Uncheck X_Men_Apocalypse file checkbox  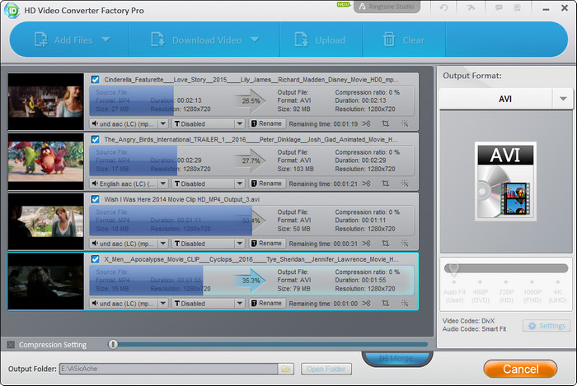point(96,259)
